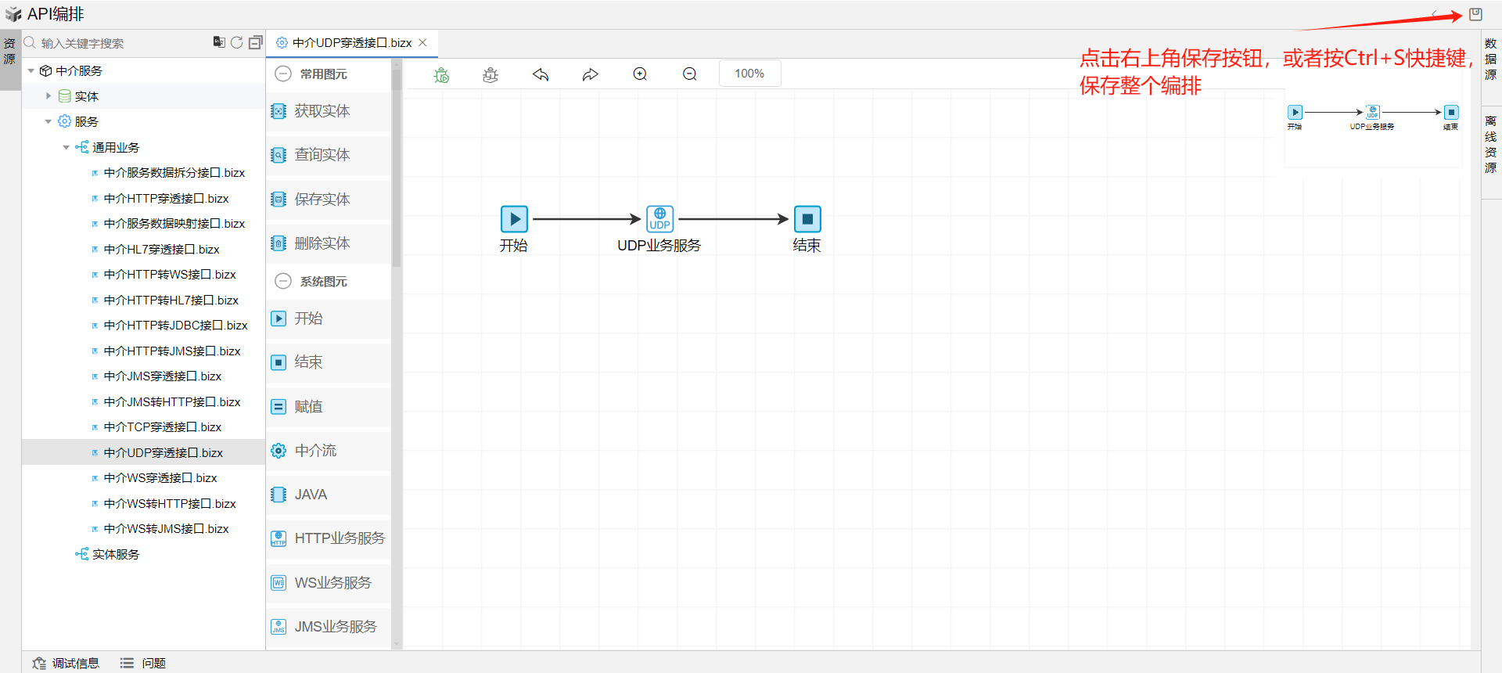Collapse all tree nodes icon

(x=255, y=42)
